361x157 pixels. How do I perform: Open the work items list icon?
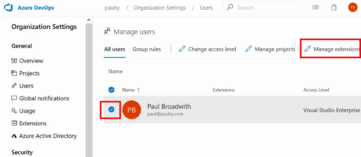(x=315, y=8)
